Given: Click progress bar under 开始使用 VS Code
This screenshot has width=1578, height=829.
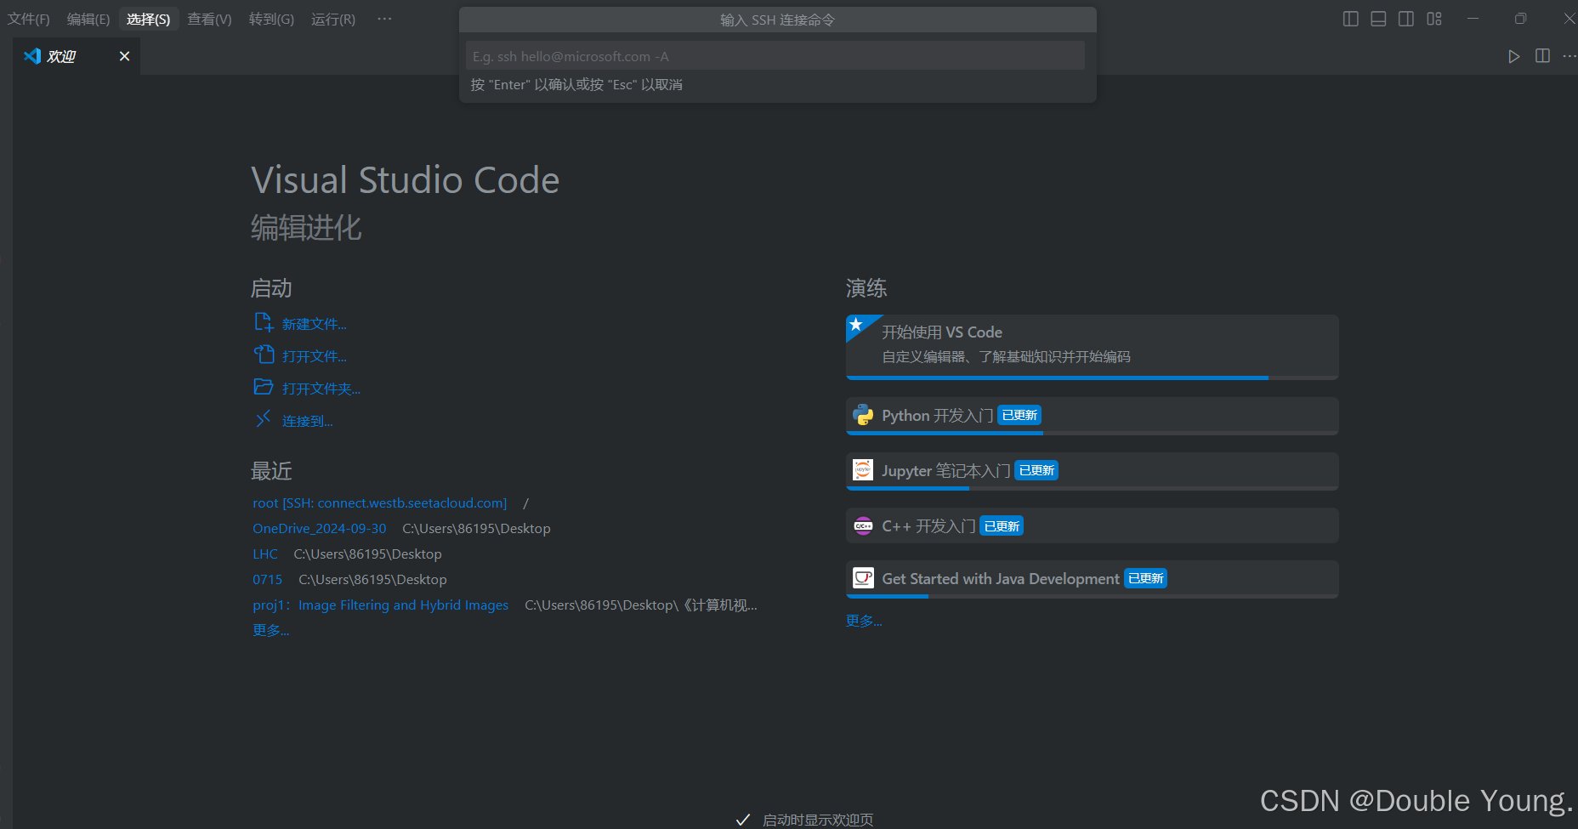Looking at the screenshot, I should (1092, 378).
